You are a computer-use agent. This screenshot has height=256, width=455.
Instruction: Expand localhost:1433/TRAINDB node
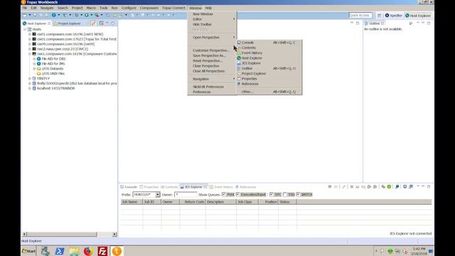[30, 88]
